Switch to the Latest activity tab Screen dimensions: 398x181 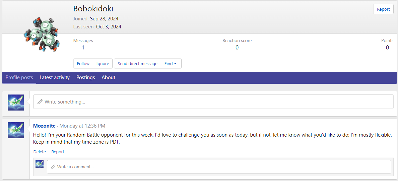pyautogui.click(x=55, y=77)
